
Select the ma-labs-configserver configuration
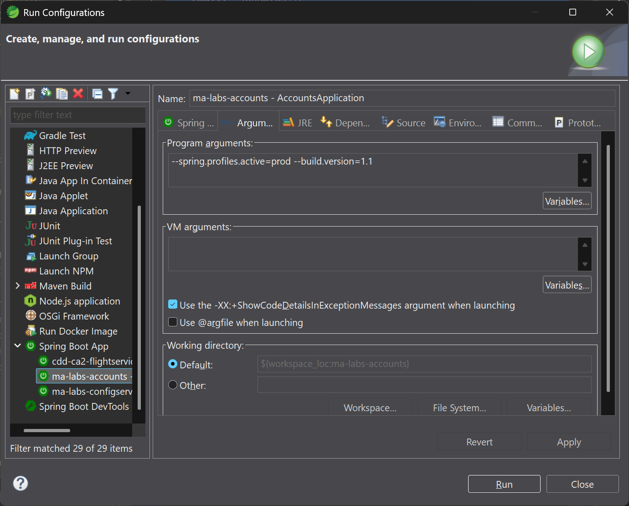(x=85, y=391)
